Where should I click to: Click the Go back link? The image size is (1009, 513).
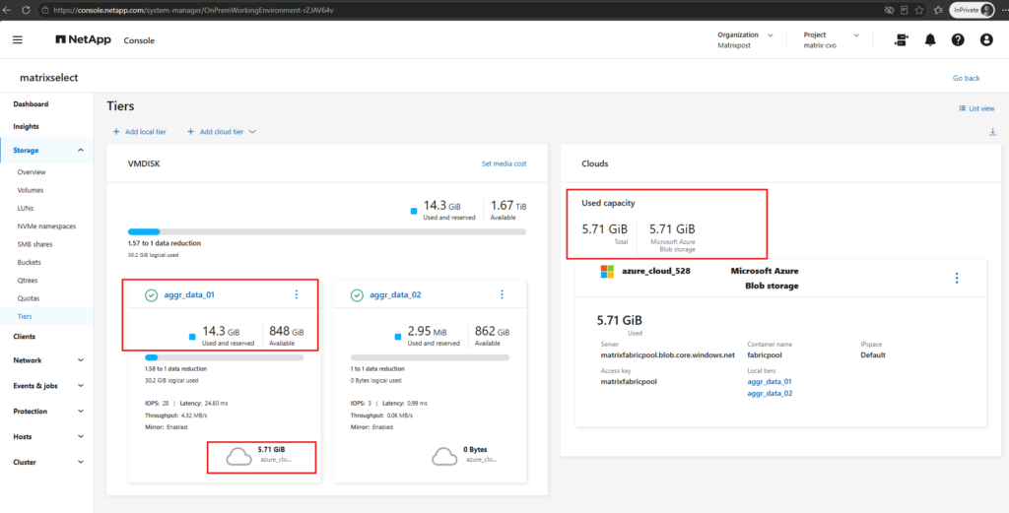click(966, 79)
